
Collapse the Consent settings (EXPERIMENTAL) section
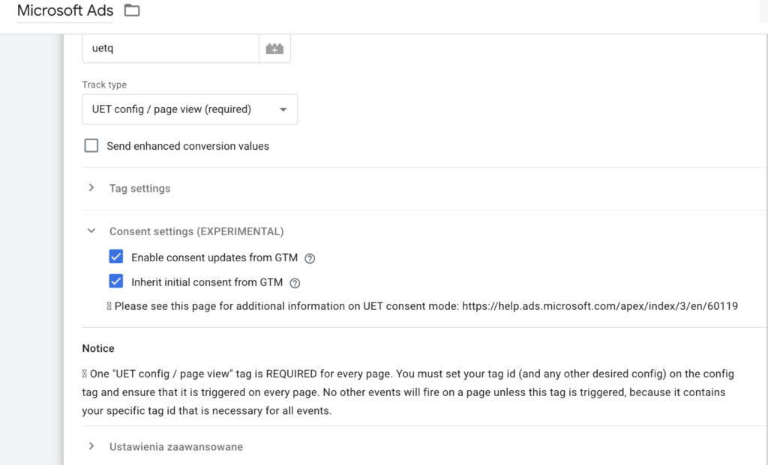tap(91, 231)
